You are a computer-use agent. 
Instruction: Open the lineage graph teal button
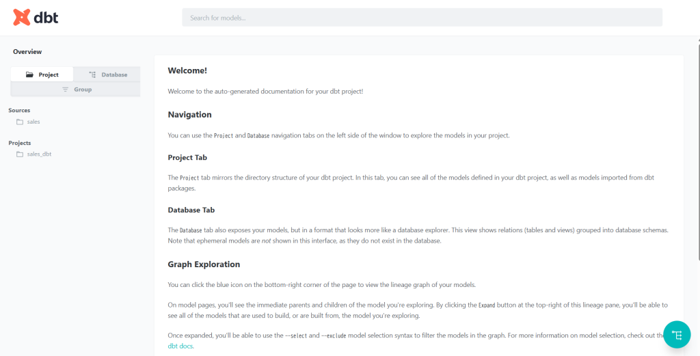click(x=677, y=335)
